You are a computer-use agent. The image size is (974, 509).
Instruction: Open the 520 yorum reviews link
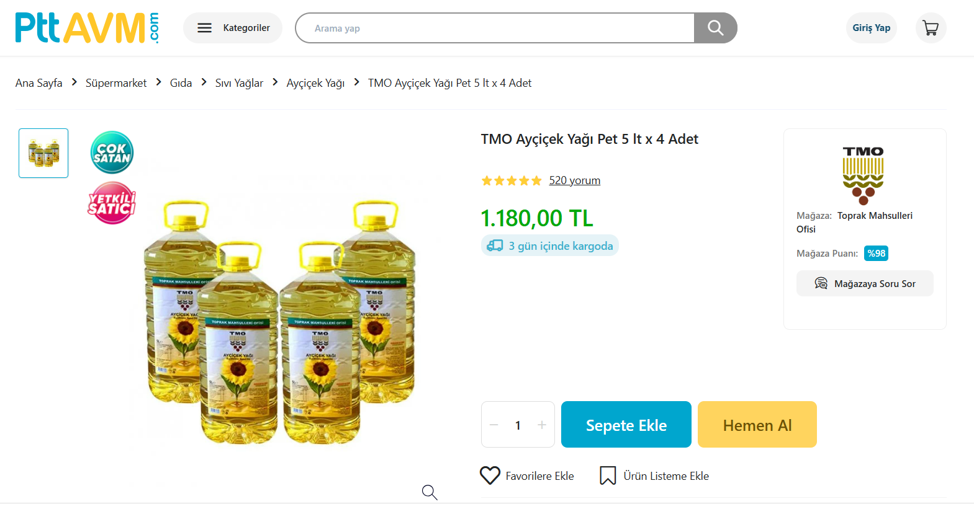point(574,180)
